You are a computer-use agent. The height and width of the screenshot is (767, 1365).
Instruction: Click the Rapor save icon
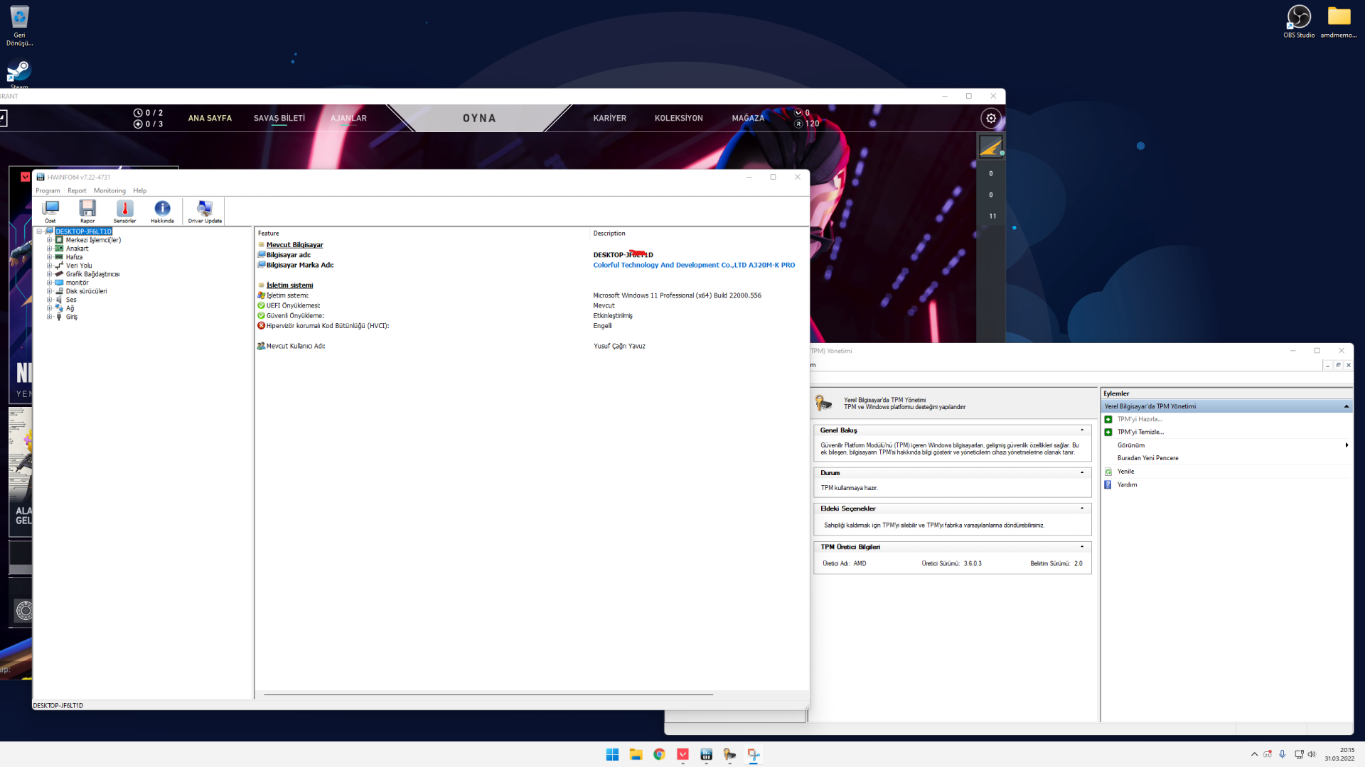click(x=87, y=210)
